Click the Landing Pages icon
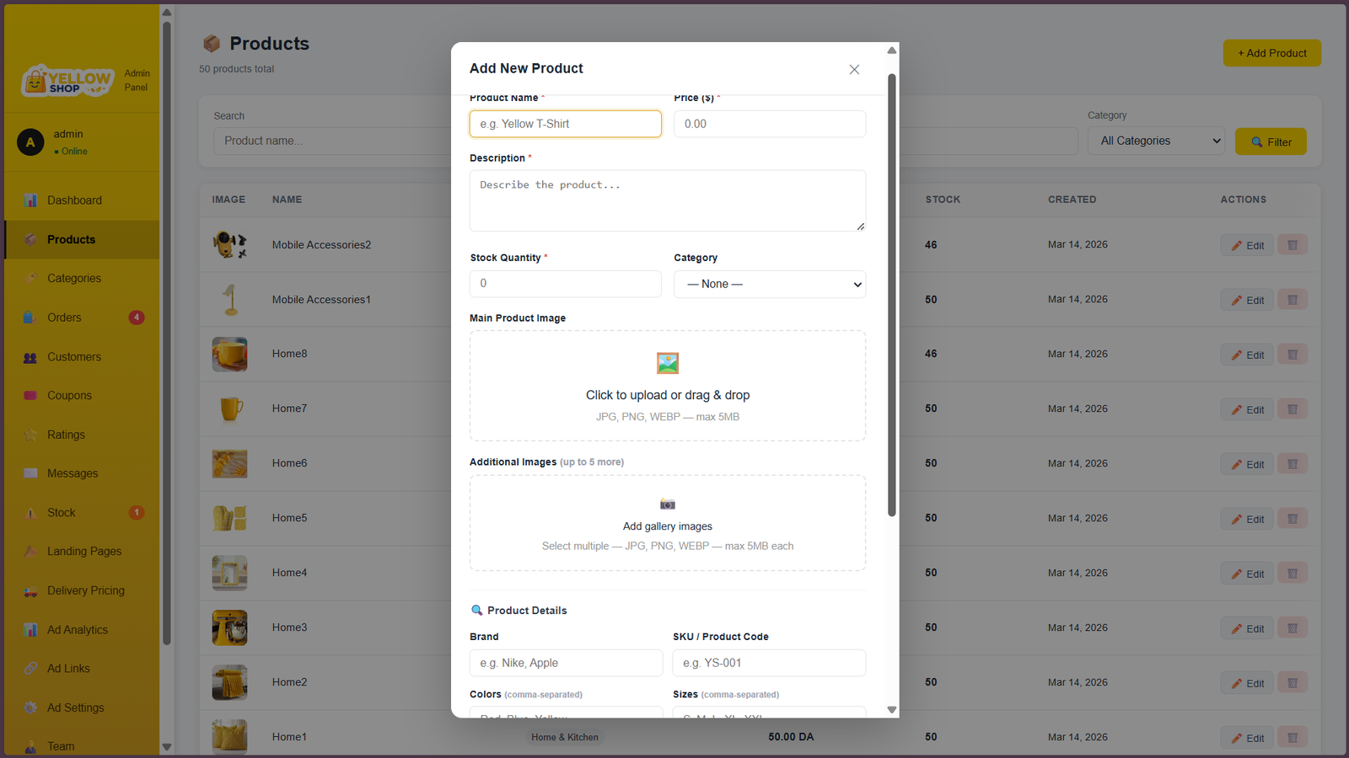Screen dimensions: 1349x758 tap(30, 552)
